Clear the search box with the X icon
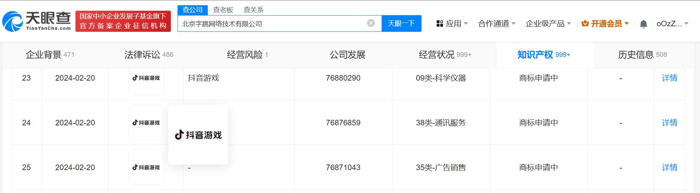 [371, 23]
